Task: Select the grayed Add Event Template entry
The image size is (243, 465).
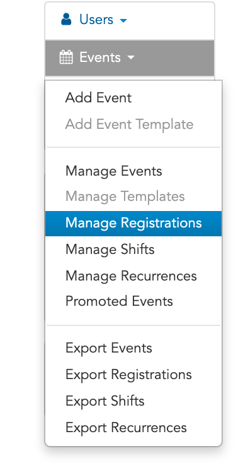Action: [x=129, y=124]
